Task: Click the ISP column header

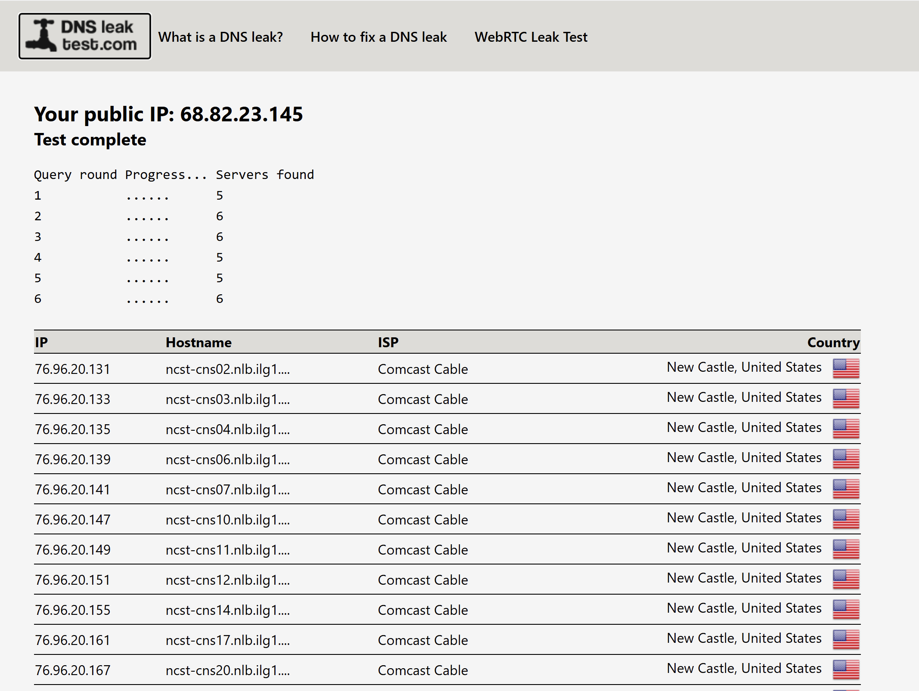Action: [388, 342]
